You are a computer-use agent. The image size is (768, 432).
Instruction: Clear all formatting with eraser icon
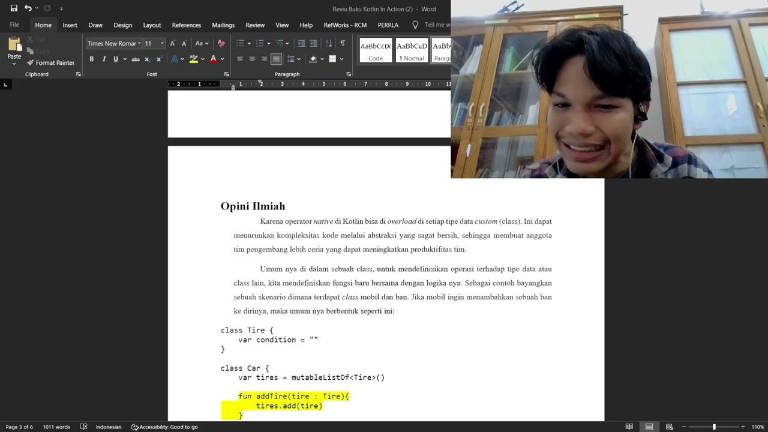pyautogui.click(x=221, y=43)
